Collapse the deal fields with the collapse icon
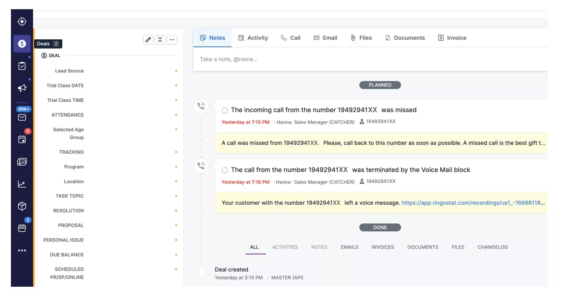This screenshot has height=293, width=561. [x=160, y=39]
